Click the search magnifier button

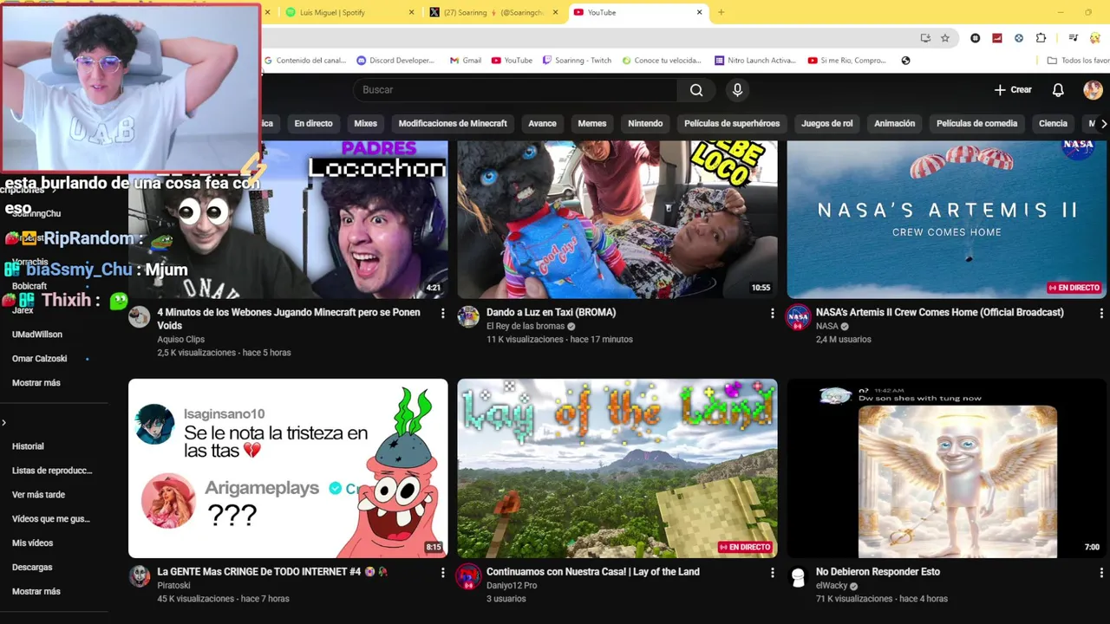[696, 90]
